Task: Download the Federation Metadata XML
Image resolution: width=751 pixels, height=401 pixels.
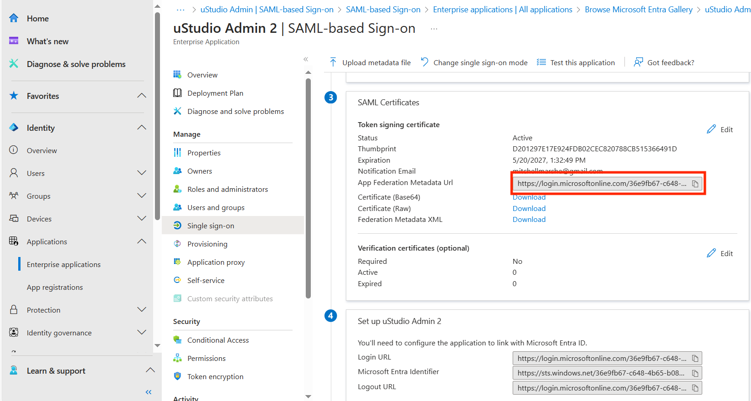Action: 529,220
